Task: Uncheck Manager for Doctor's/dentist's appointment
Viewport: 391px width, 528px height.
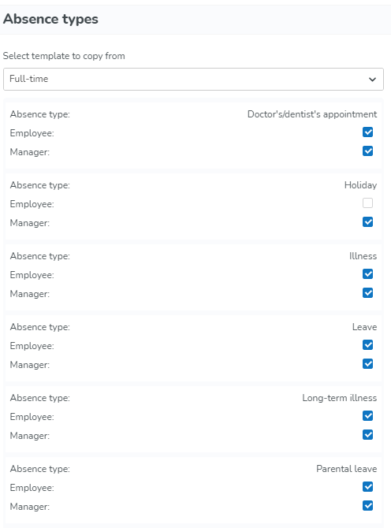Action: pyautogui.click(x=368, y=151)
